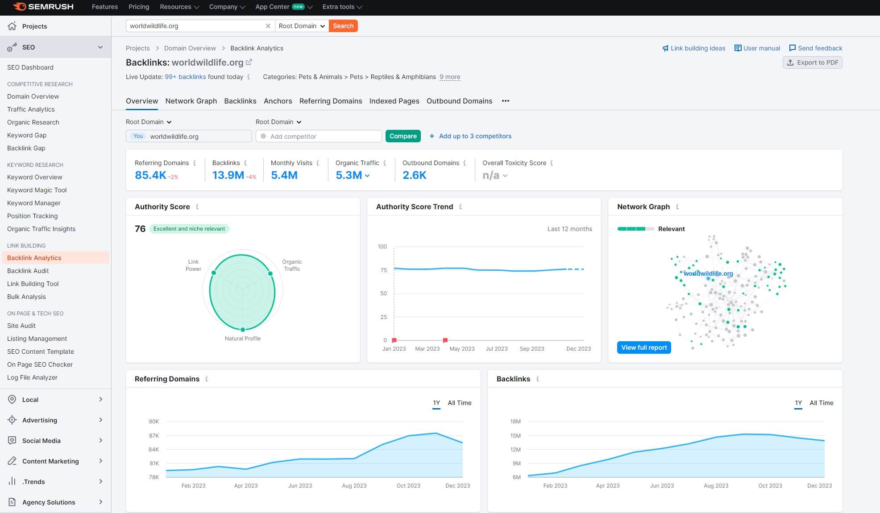Clear the worldwildlife.org search field
This screenshot has width=880, height=513.
click(268, 26)
